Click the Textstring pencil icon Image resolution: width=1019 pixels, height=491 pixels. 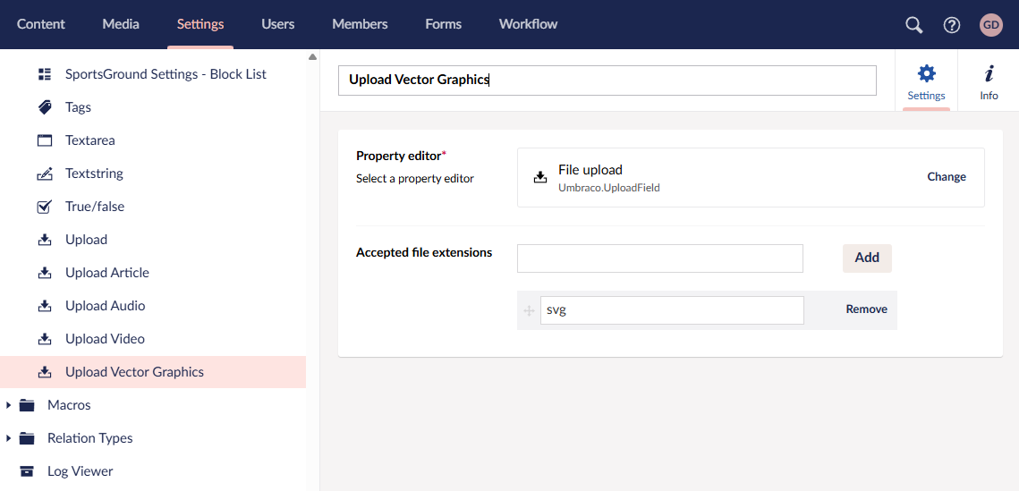(44, 174)
